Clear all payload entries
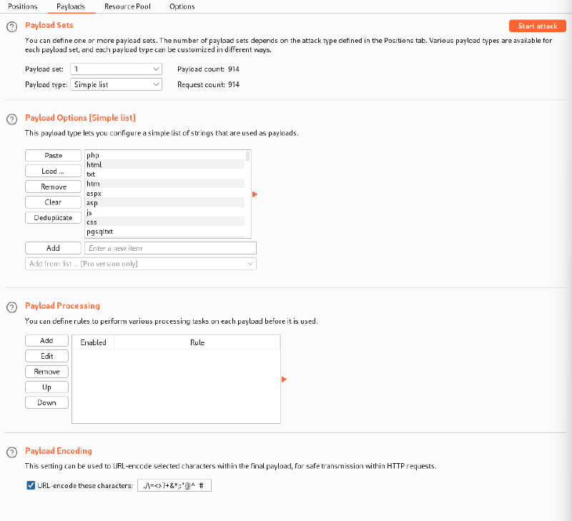The width and height of the screenshot is (572, 521). [x=52, y=202]
